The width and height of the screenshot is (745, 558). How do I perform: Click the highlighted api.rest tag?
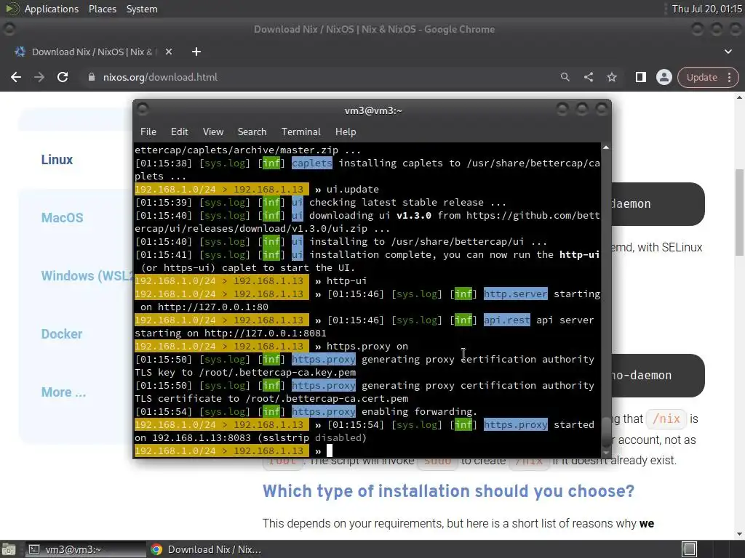tap(506, 320)
